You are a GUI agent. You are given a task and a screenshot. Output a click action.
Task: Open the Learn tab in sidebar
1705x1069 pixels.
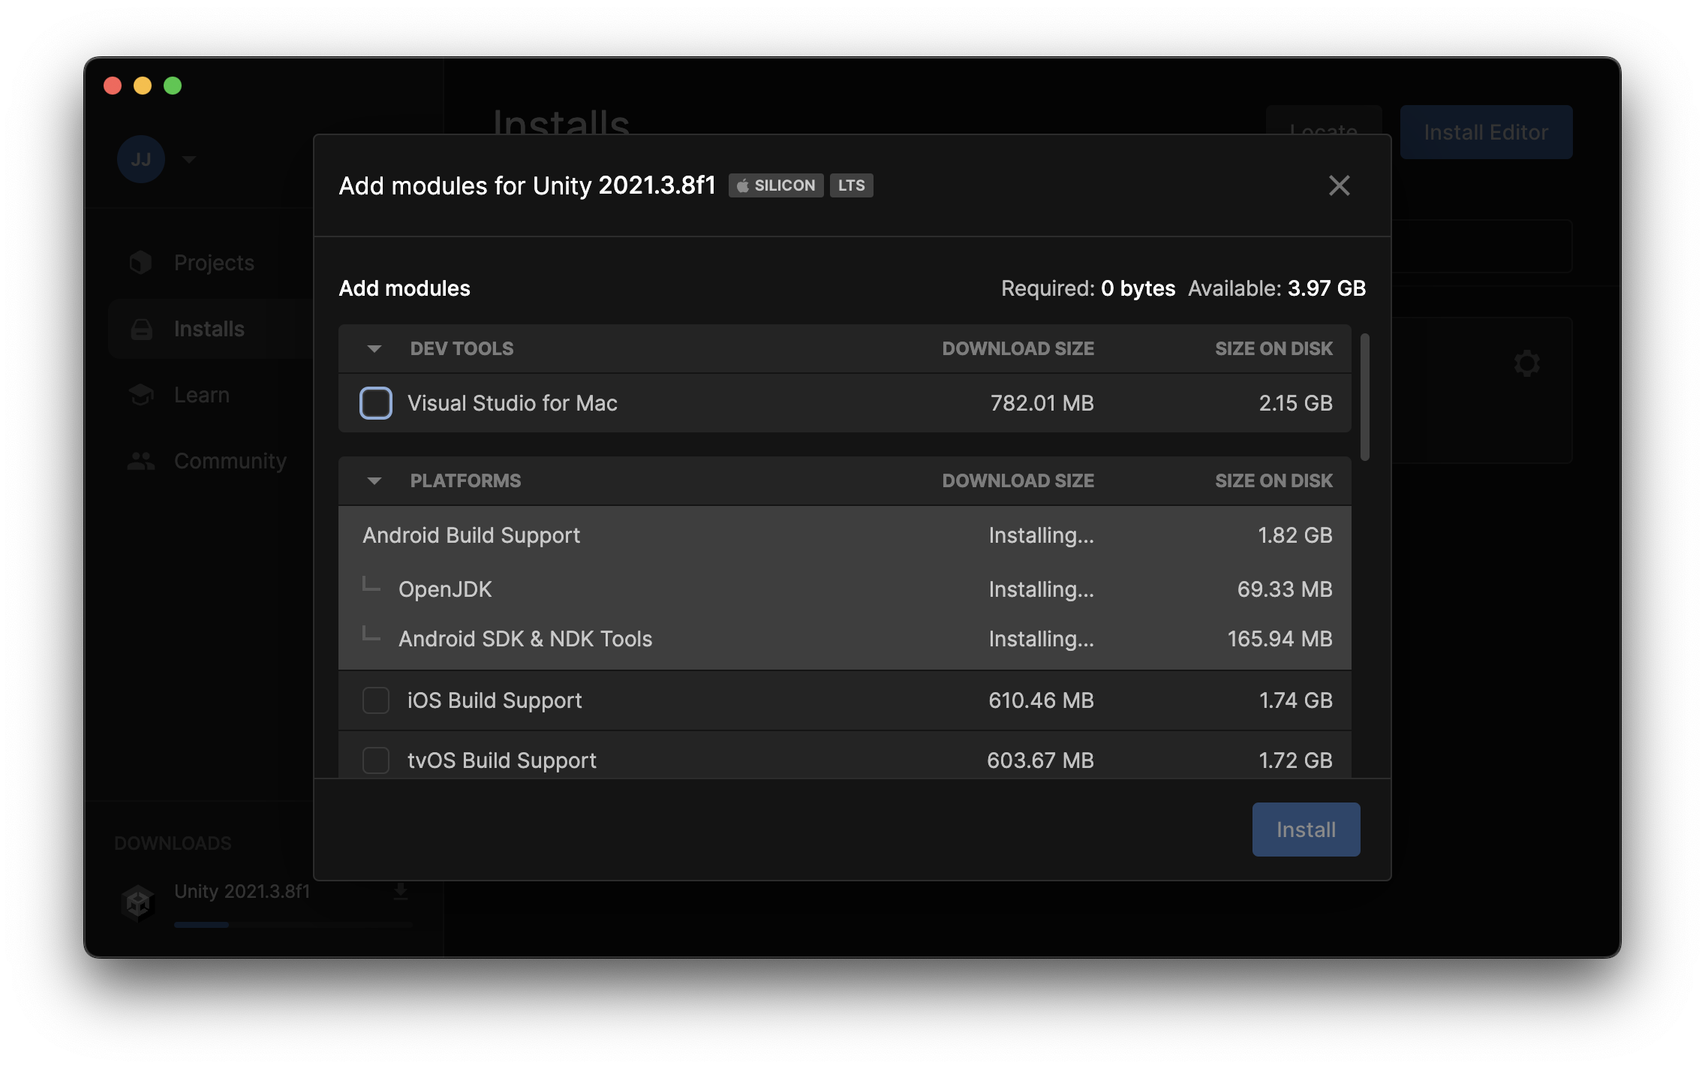202,395
